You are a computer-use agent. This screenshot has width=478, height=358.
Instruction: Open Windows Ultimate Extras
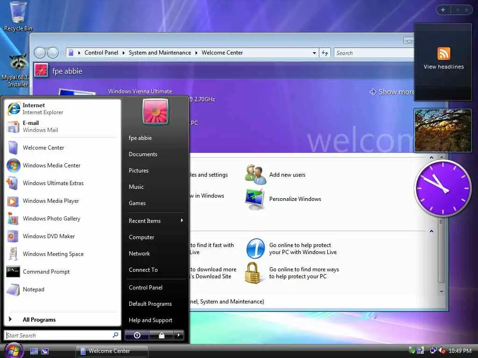tap(63, 183)
